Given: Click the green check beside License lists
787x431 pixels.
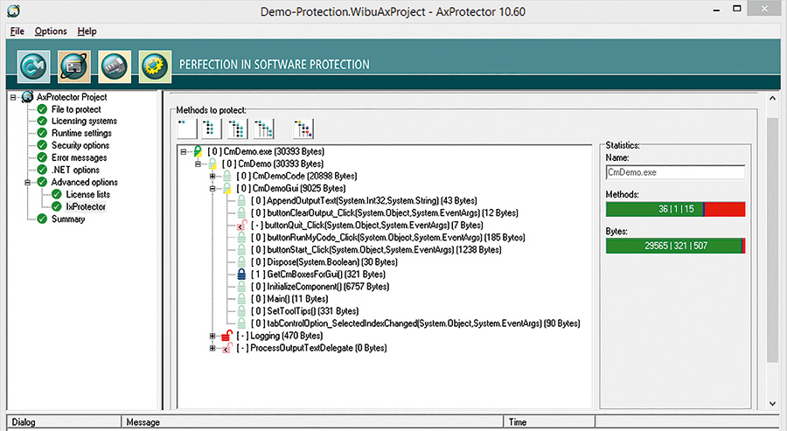Looking at the screenshot, I should [57, 194].
